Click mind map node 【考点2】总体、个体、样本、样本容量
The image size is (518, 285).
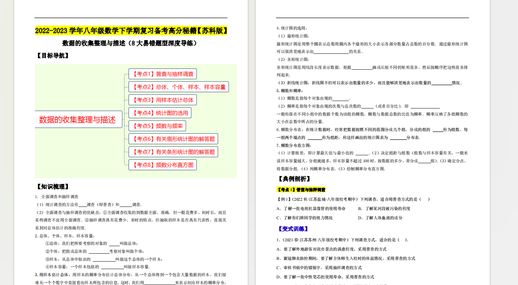pos(178,87)
